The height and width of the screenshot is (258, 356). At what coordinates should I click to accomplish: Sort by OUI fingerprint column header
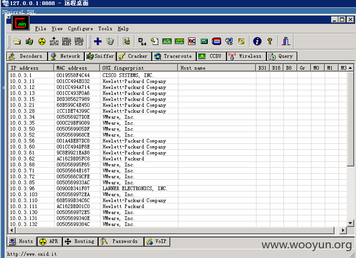[139, 68]
